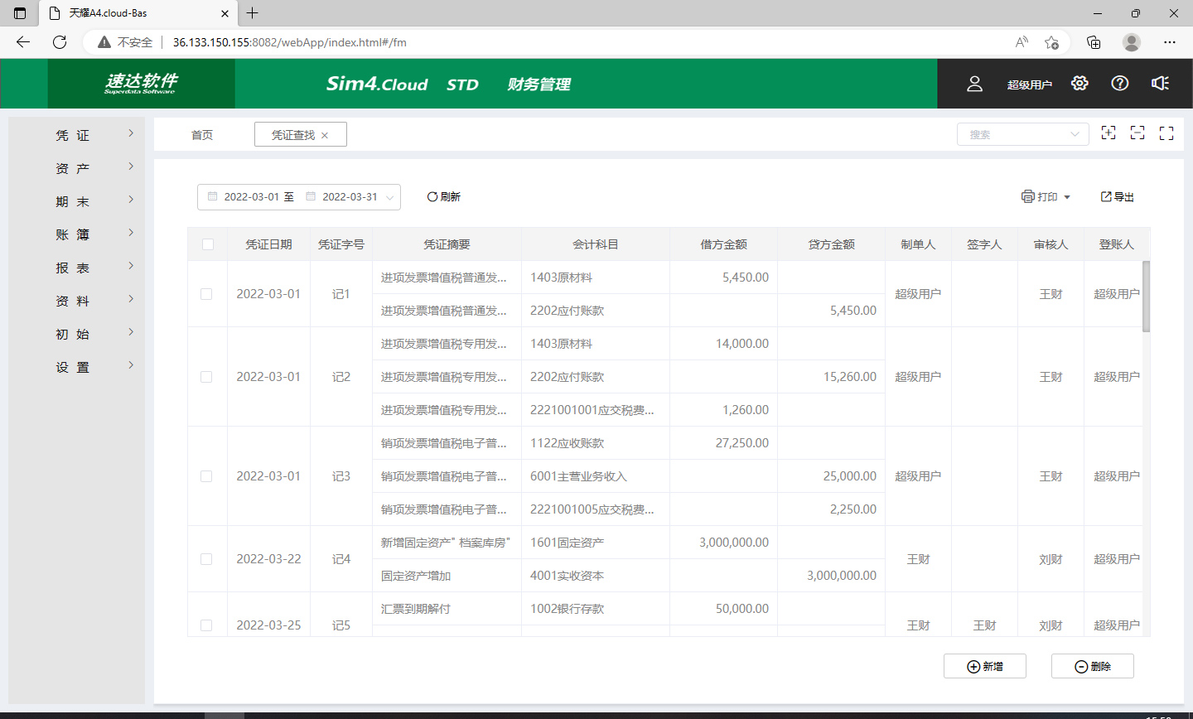
Task: Click the minus bracket icon near search
Action: pyautogui.click(x=1137, y=133)
